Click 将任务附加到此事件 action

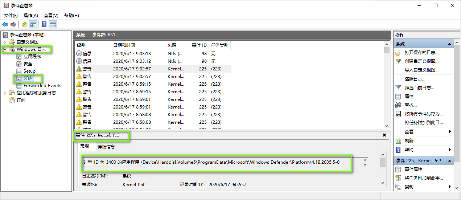coord(424,178)
